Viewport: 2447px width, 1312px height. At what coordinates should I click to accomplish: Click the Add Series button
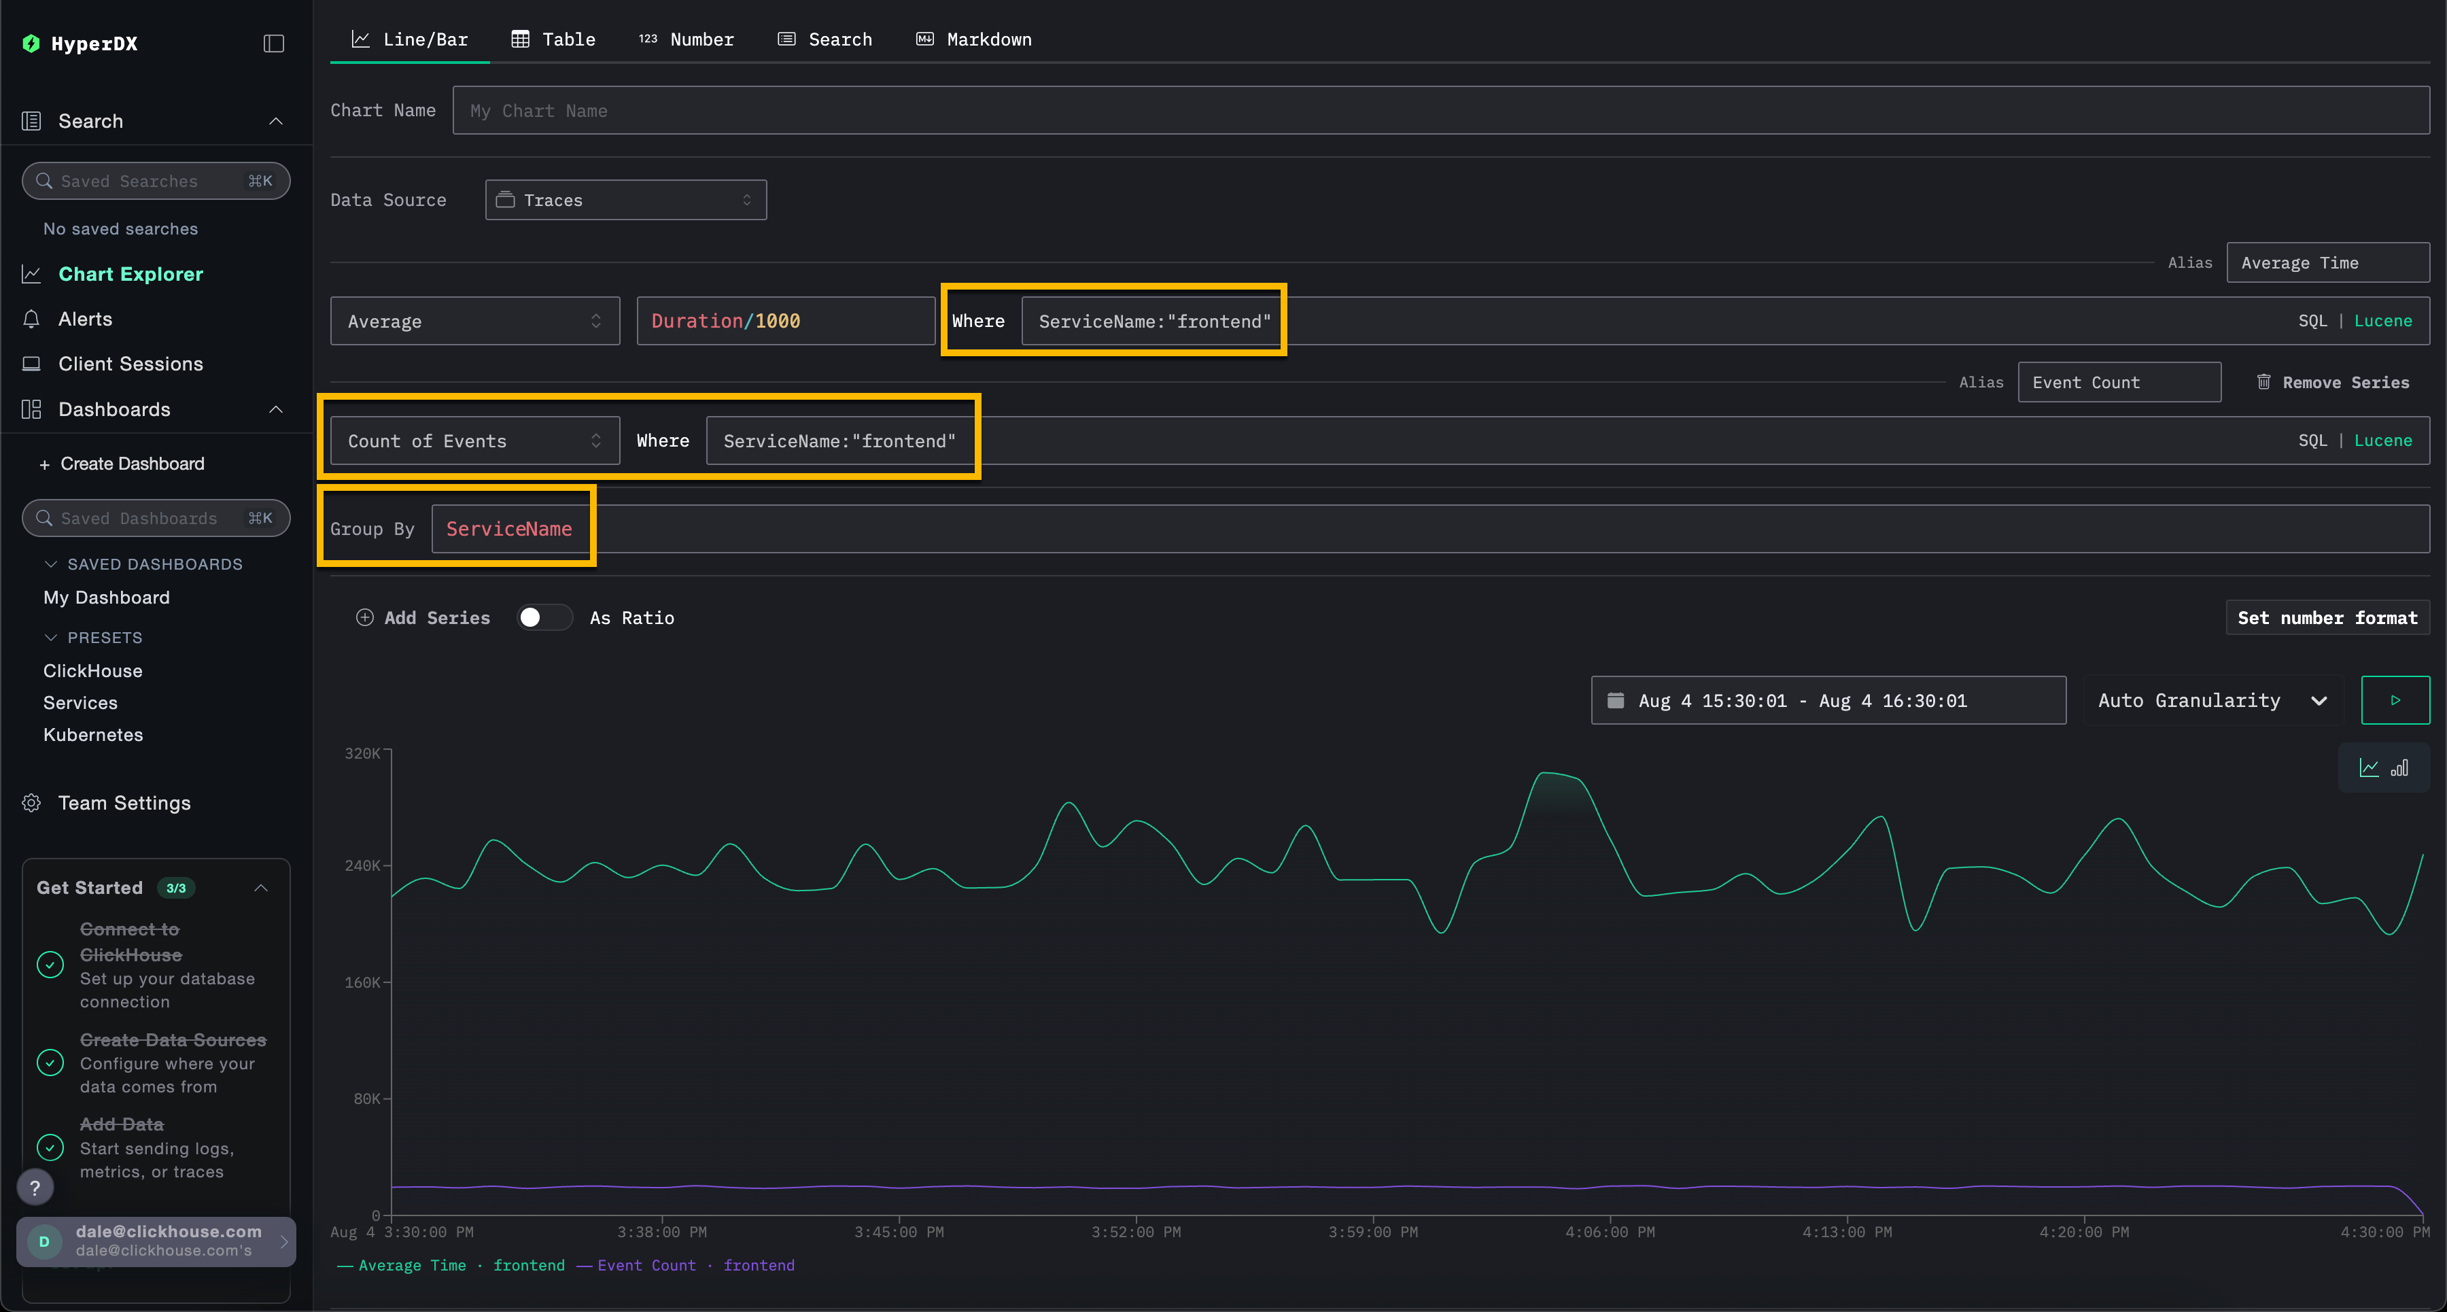click(423, 617)
